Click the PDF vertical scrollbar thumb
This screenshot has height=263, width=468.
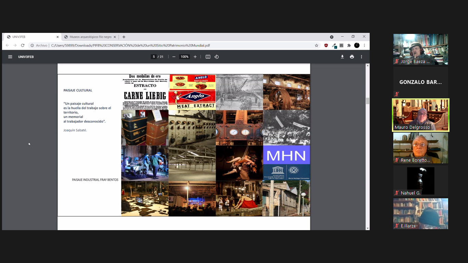pos(368,101)
